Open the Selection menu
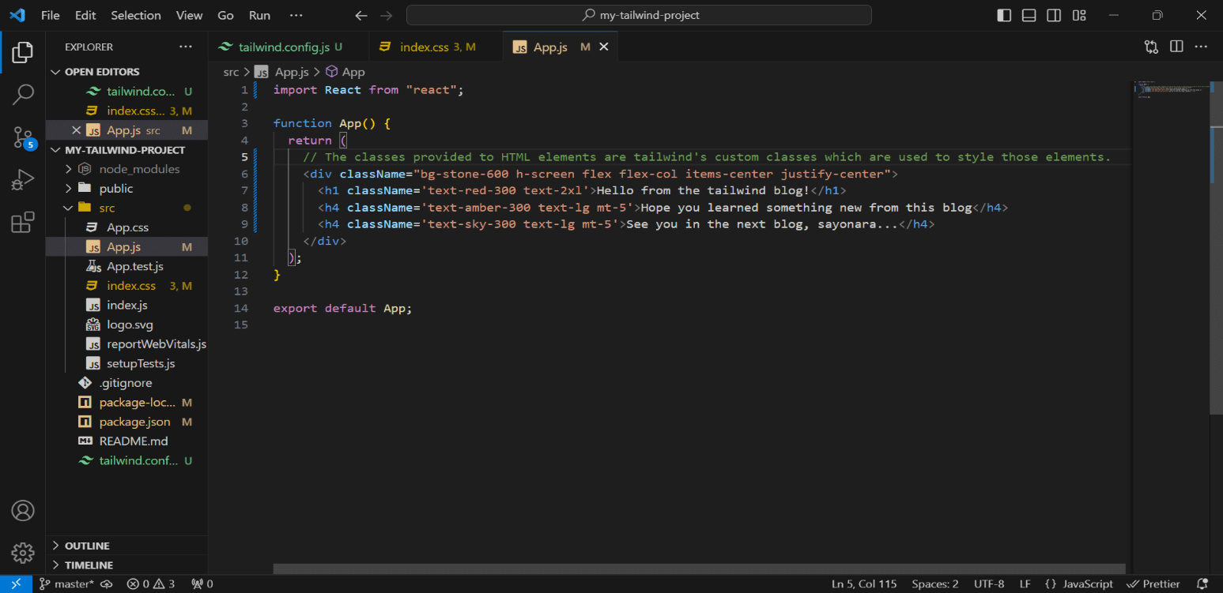This screenshot has width=1223, height=593. (x=136, y=16)
